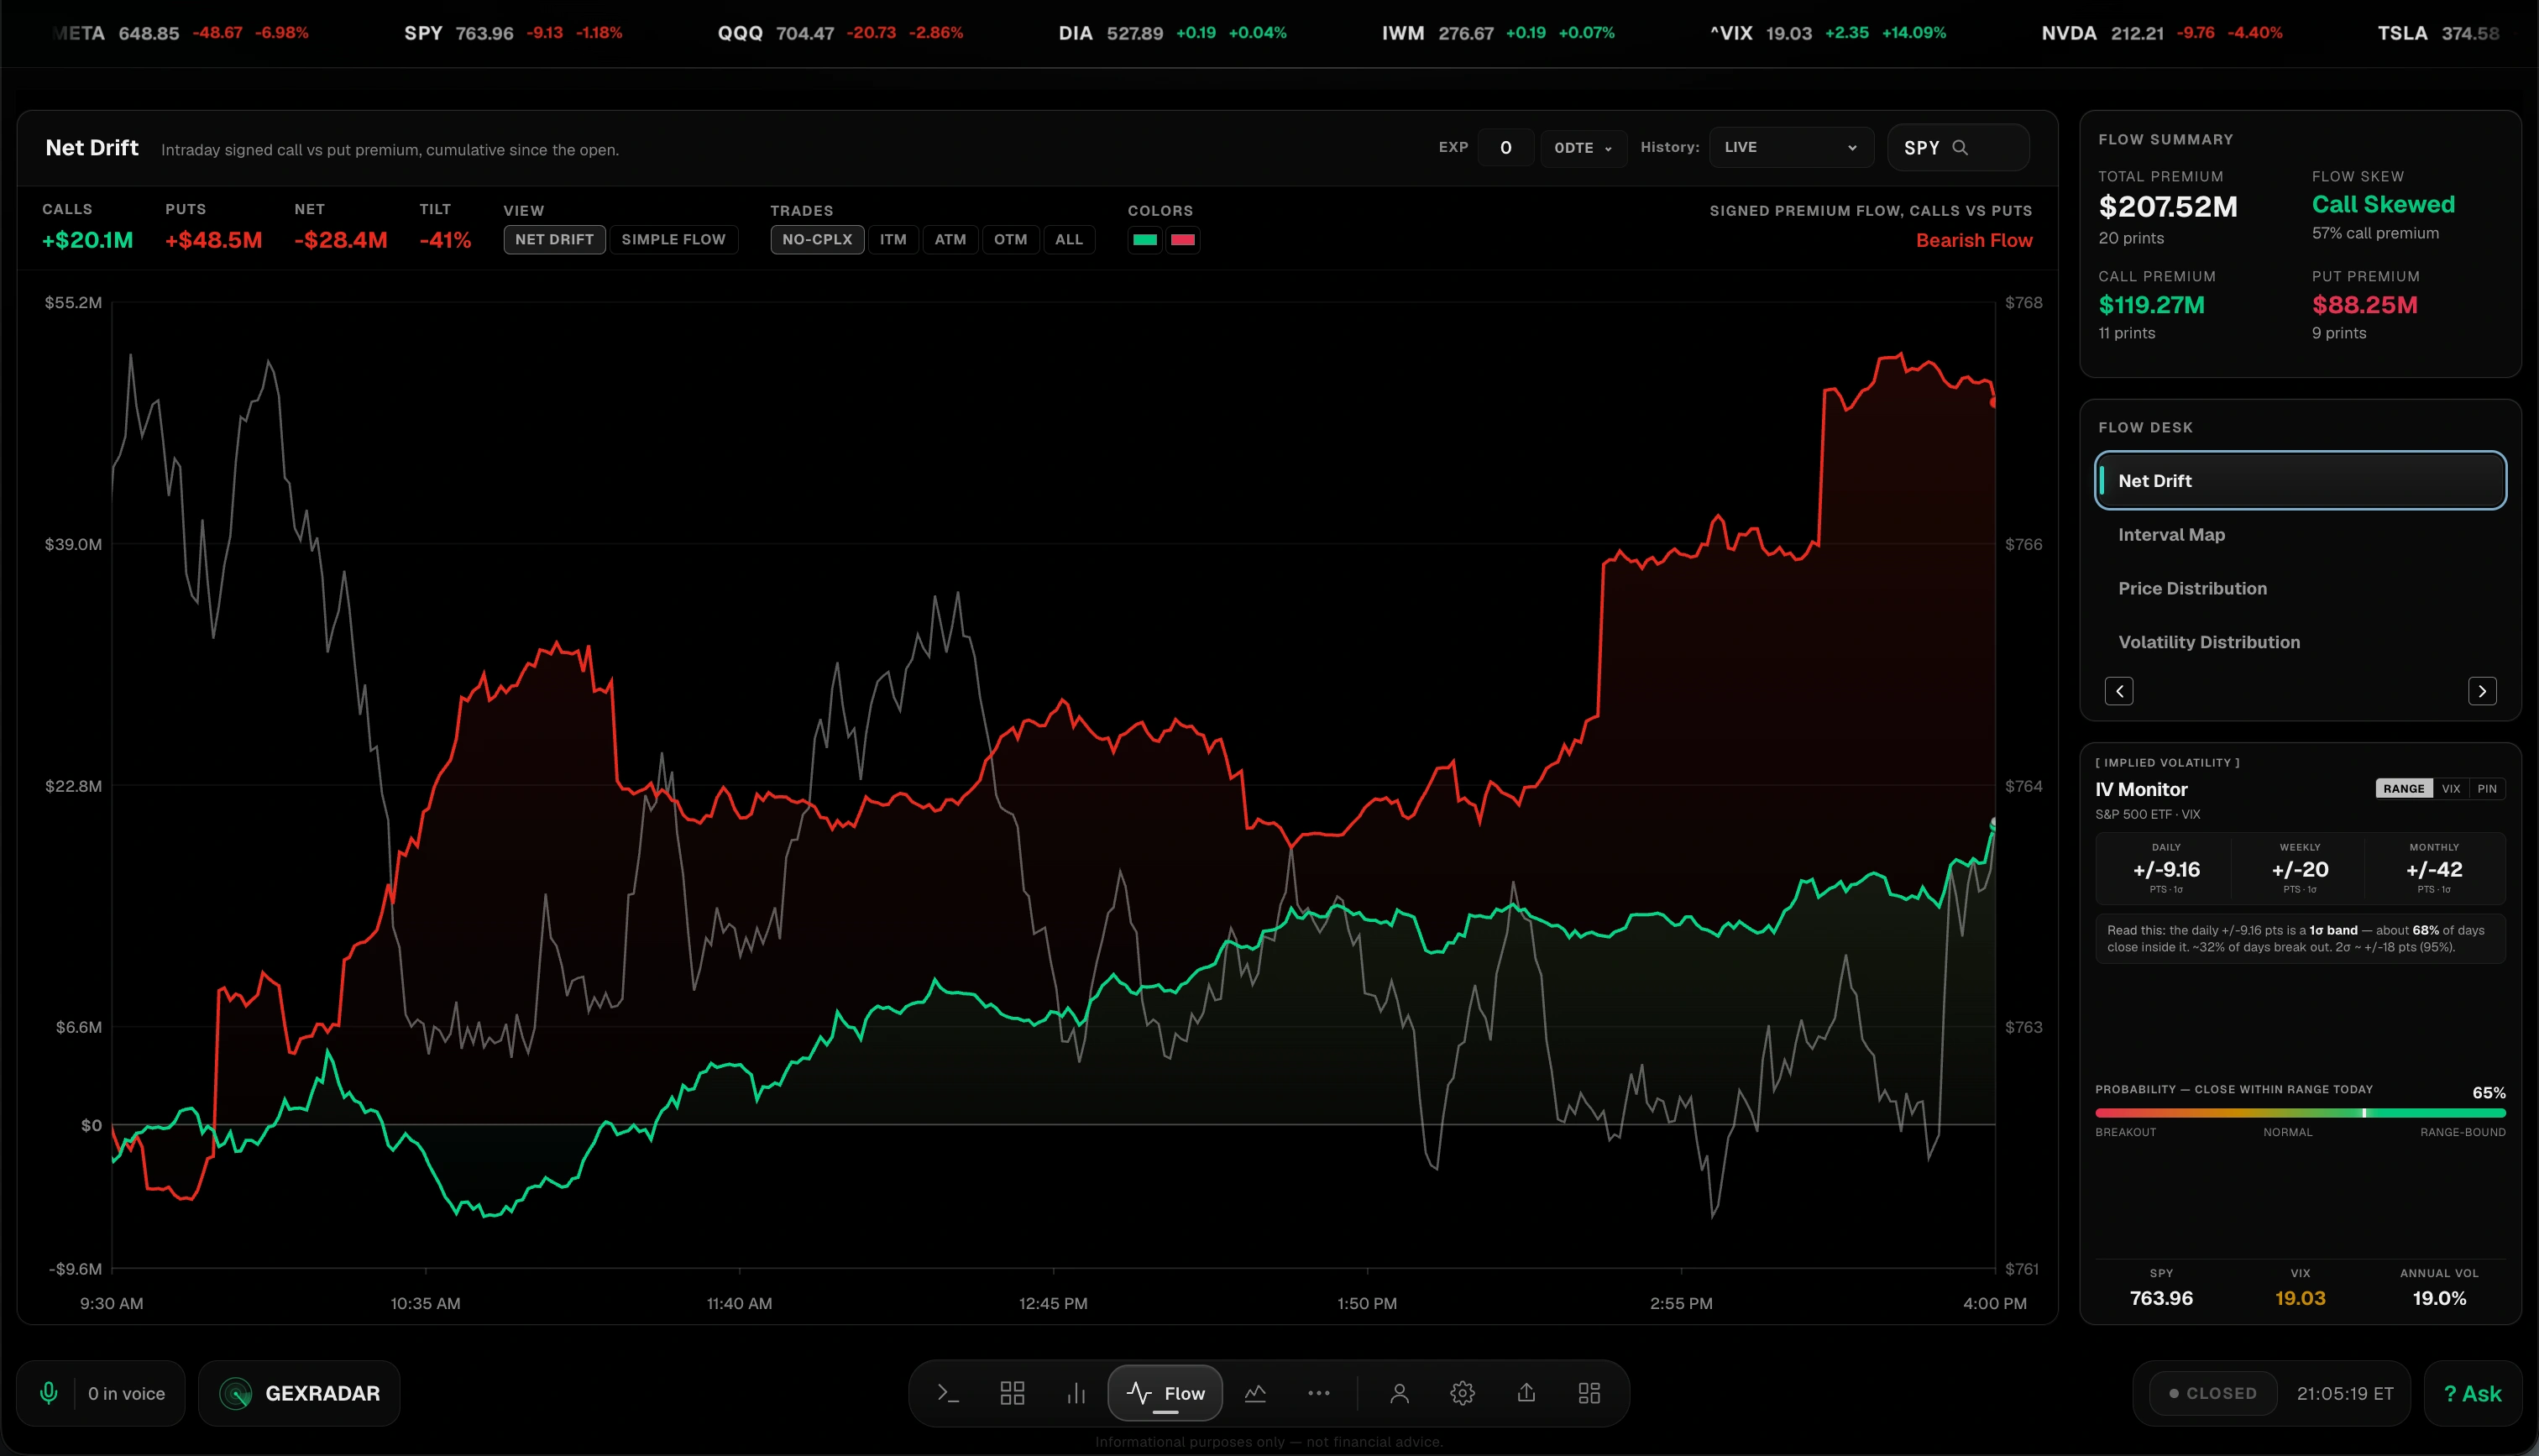This screenshot has width=2539, height=1456.
Task: Select the ITM trades filter
Action: [893, 240]
